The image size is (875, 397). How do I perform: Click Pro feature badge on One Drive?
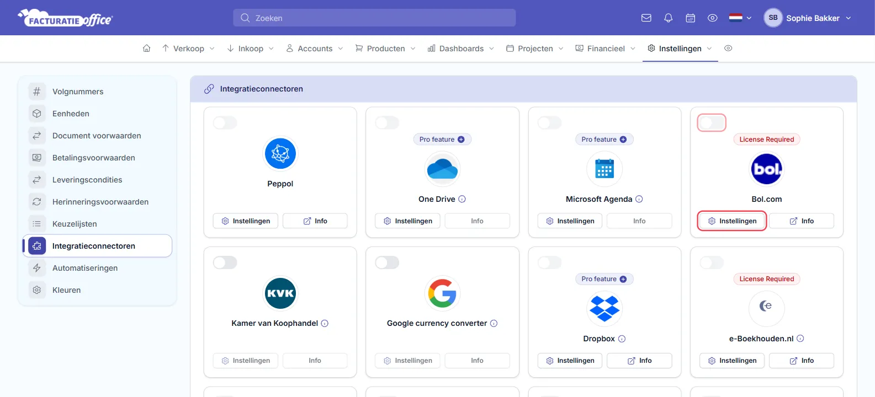442,140
